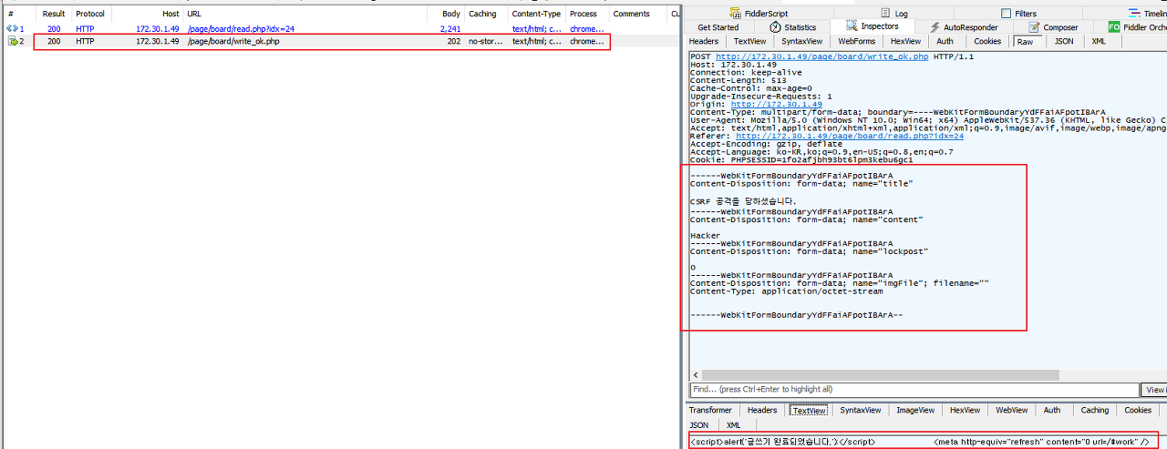This screenshot has height=449, width=1167.
Task: Open response JSON tab
Action: pyautogui.click(x=699, y=425)
